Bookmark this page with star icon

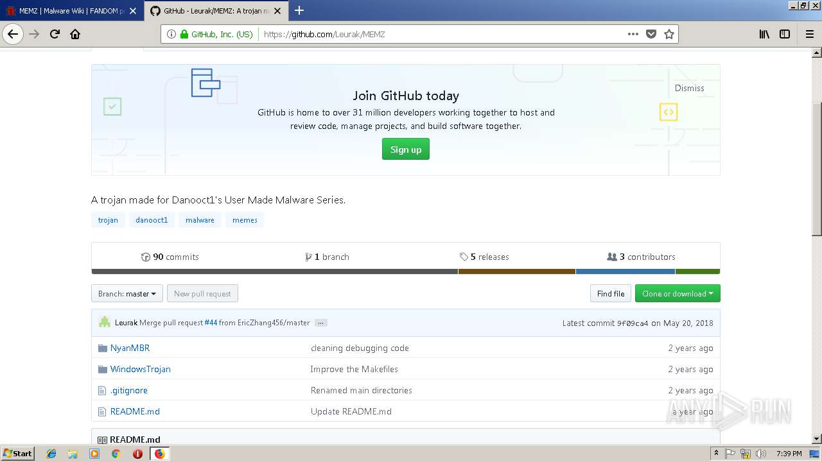(669, 34)
